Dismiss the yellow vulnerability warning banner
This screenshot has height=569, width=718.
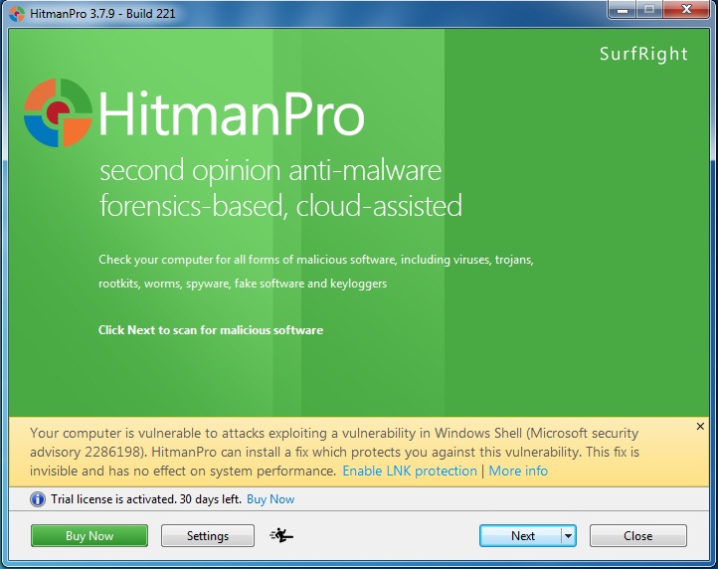tap(700, 427)
